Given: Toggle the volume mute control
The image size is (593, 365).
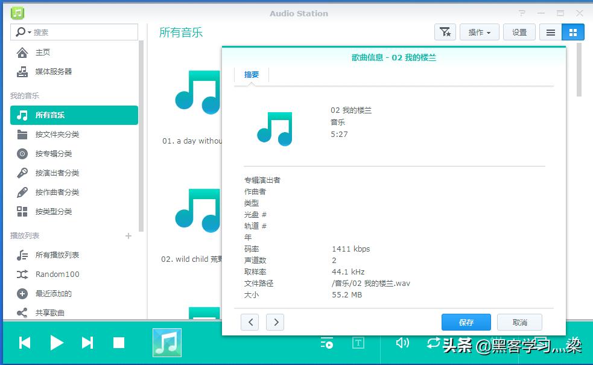Looking at the screenshot, I should 402,343.
